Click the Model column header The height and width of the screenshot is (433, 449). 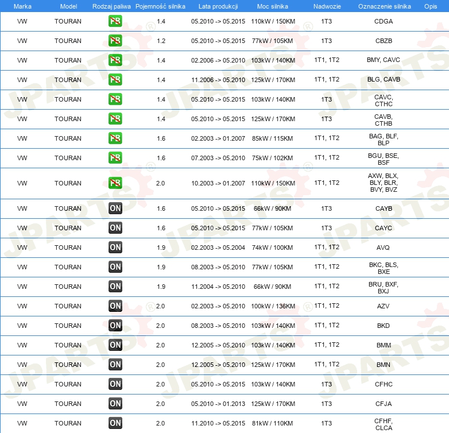[x=68, y=6]
